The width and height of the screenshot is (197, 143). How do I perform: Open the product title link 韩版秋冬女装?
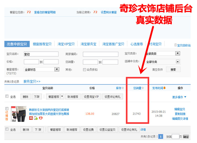[x=49, y=112]
